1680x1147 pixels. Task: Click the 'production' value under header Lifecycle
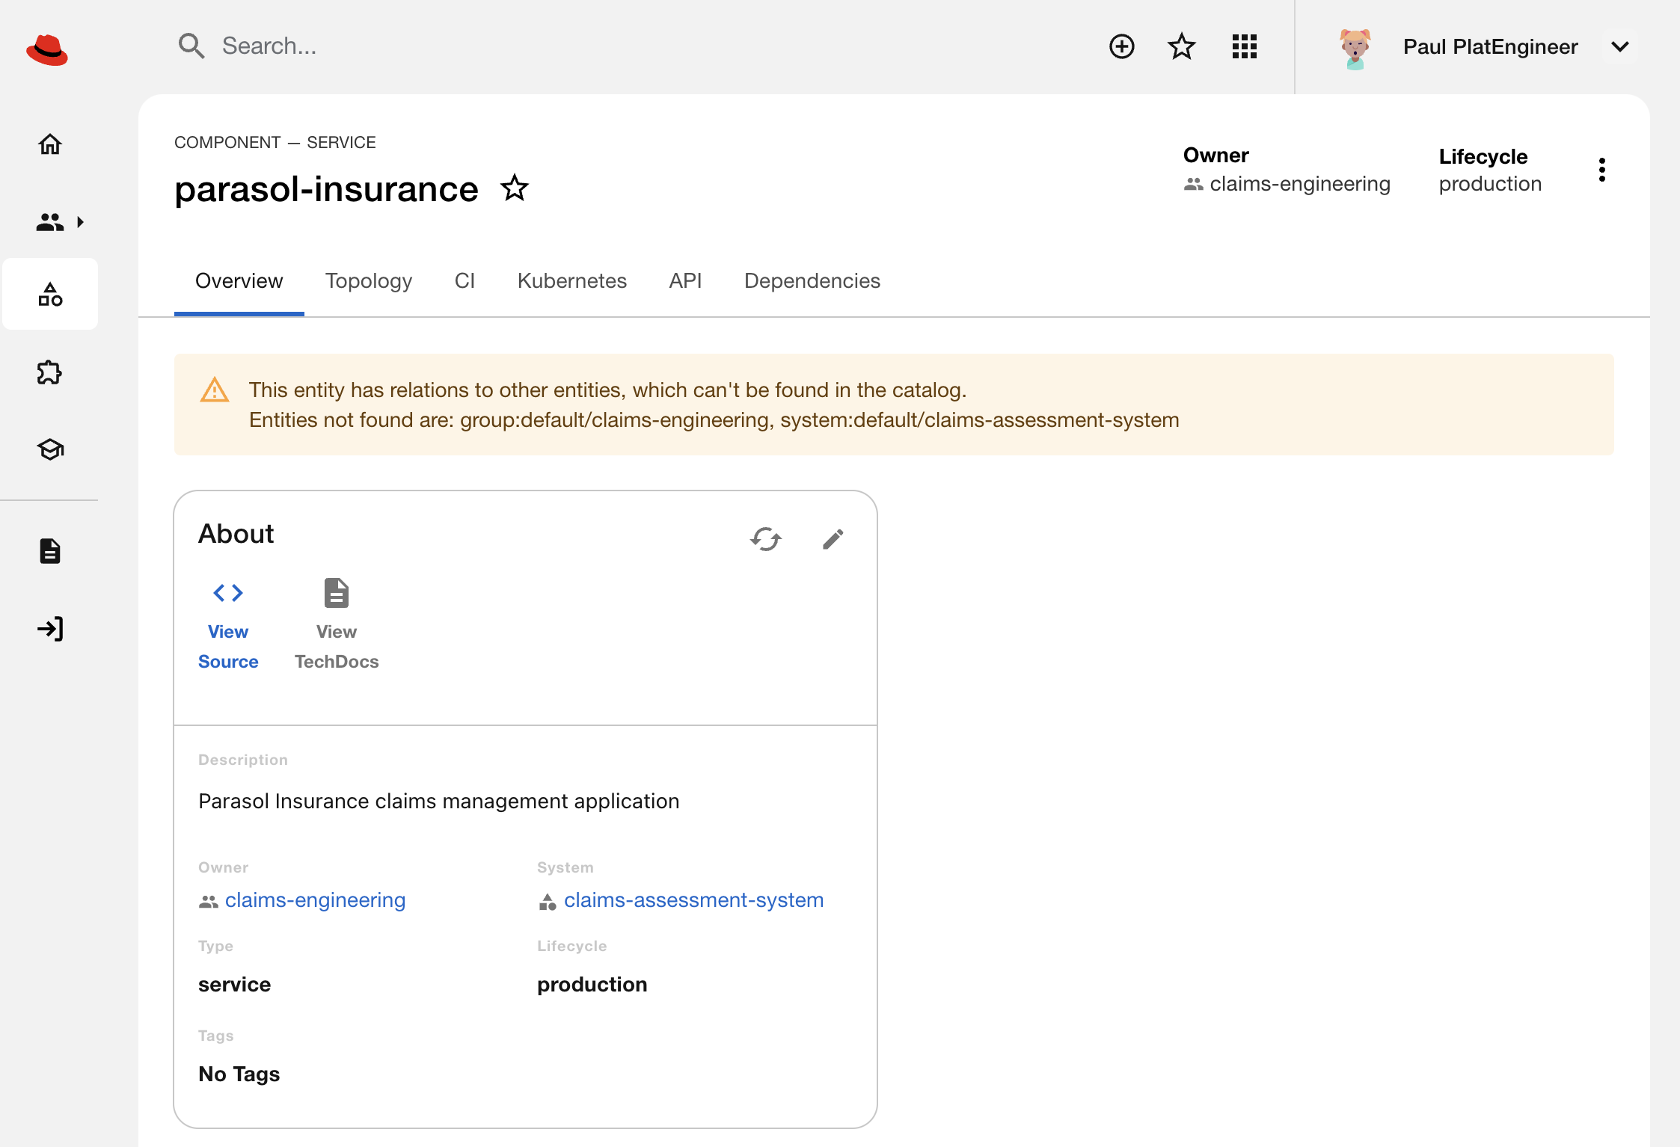click(x=1490, y=184)
